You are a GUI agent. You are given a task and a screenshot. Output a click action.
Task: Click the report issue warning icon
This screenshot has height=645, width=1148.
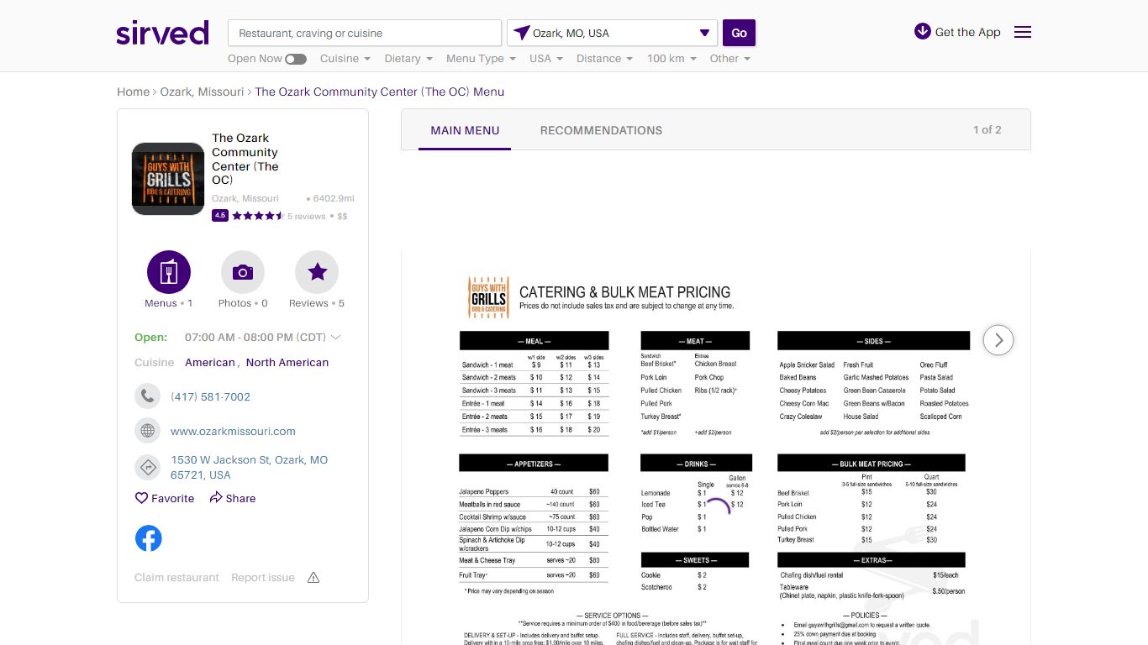(313, 578)
